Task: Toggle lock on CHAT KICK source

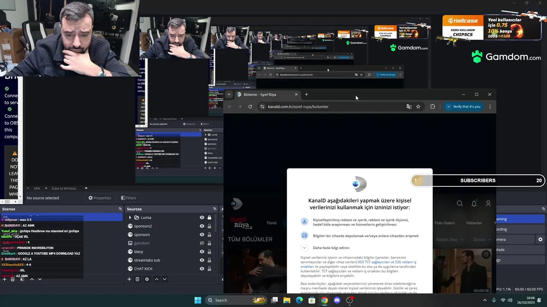Action: click(209, 269)
